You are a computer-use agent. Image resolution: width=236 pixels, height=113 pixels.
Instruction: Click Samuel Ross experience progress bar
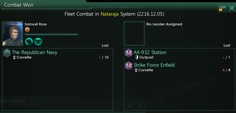[x=51, y=34]
